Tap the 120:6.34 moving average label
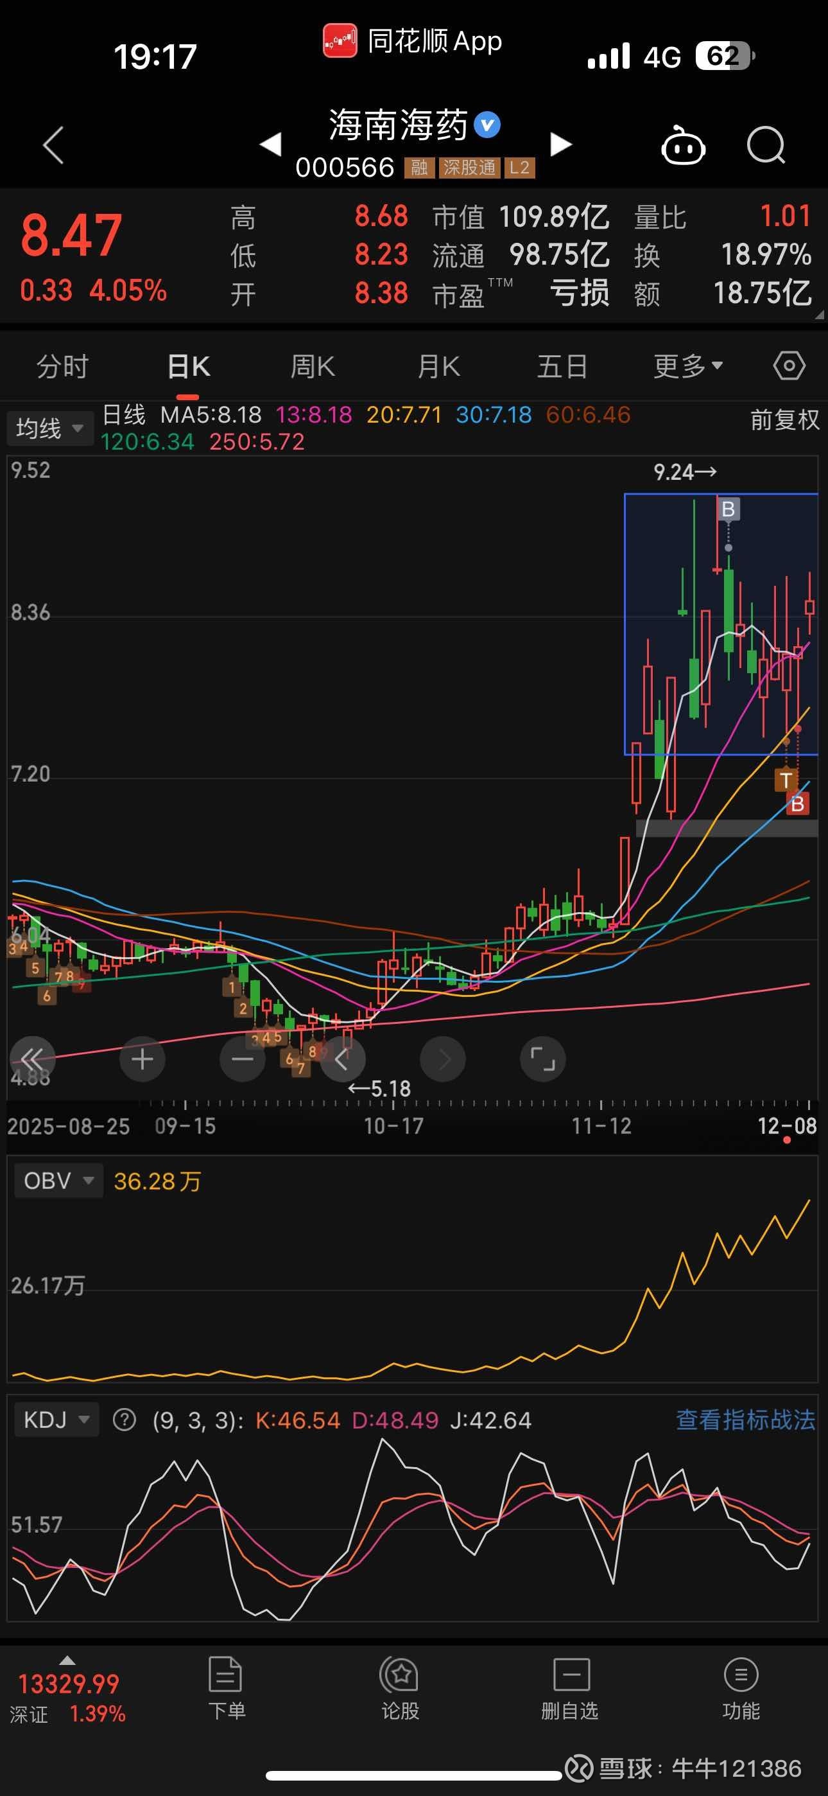The height and width of the screenshot is (1796, 828). [x=147, y=441]
